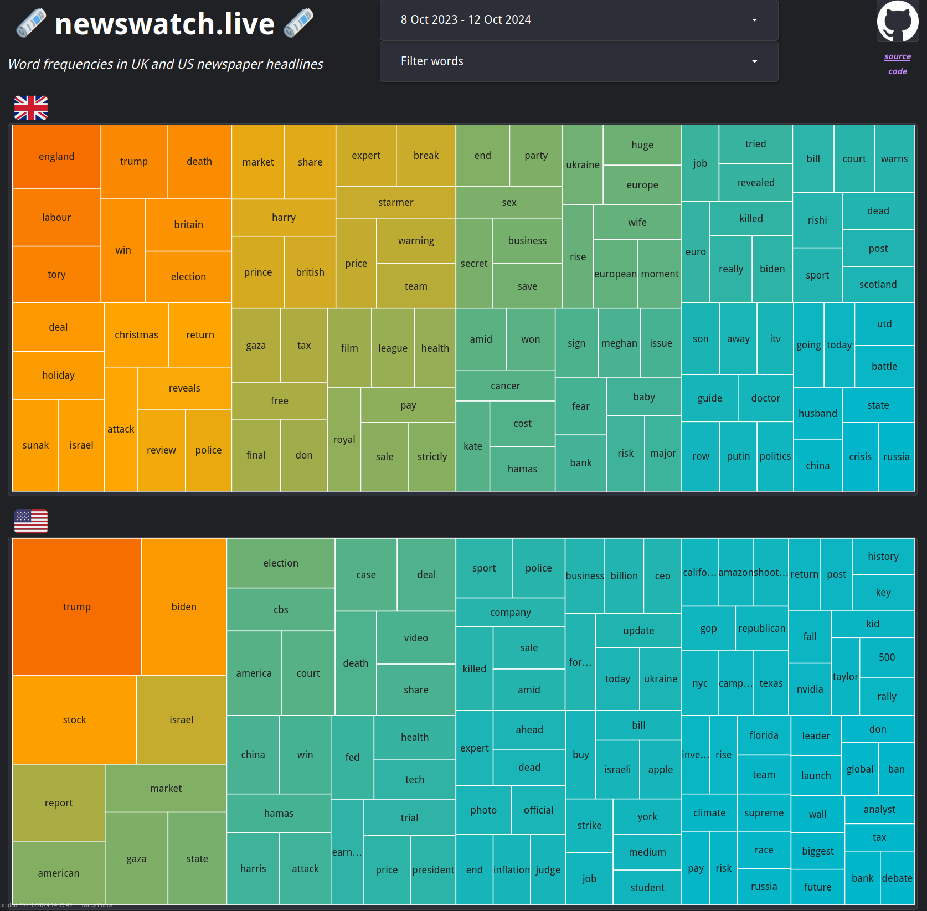Click the 'husband' tile in UK treemap

tap(817, 414)
